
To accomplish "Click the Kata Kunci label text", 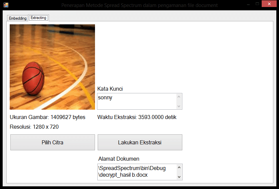I will click(x=110, y=89).
